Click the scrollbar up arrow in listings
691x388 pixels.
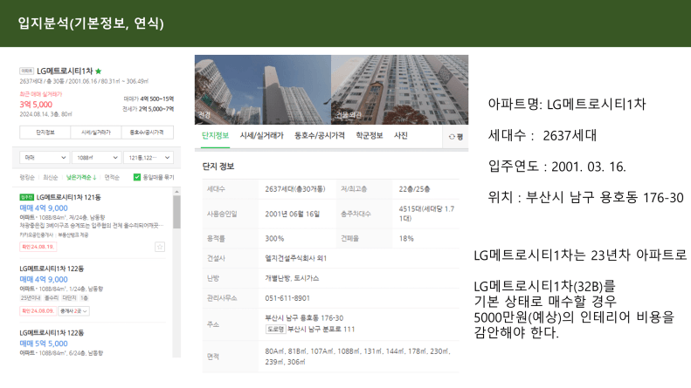[176, 192]
